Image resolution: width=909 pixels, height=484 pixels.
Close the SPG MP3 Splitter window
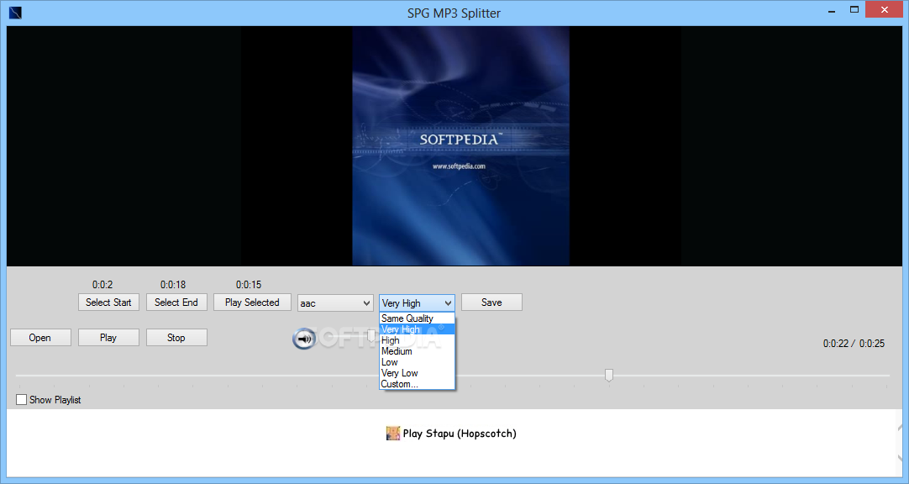[885, 10]
